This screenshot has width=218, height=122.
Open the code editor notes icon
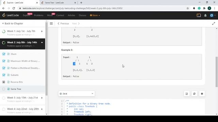pyautogui.click(x=187, y=94)
